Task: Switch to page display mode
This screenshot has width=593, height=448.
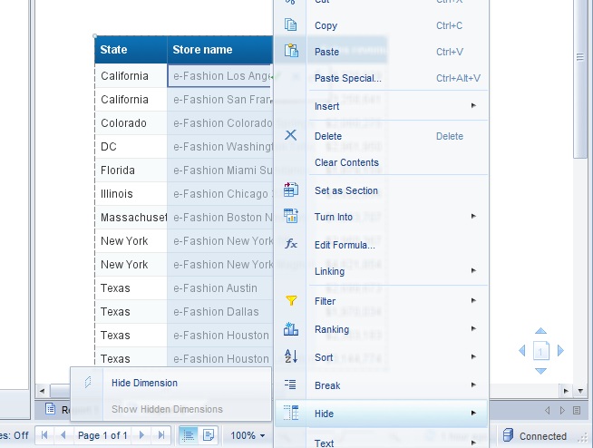Action: click(208, 435)
